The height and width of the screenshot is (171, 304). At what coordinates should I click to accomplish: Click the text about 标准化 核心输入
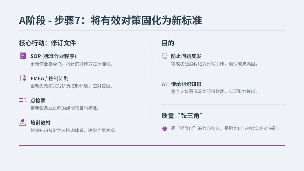pyautogui.click(x=225, y=128)
